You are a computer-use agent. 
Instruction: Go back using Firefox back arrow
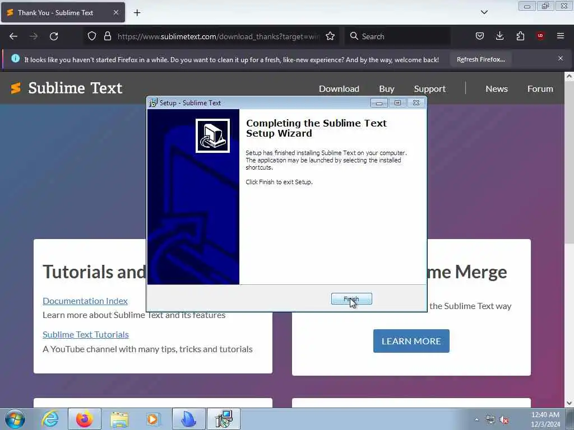[13, 36]
